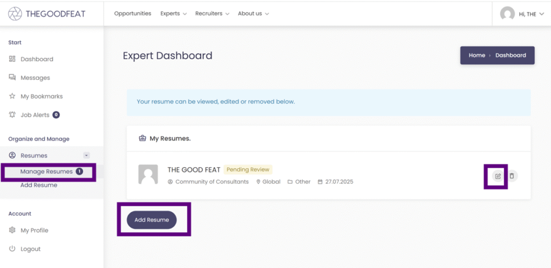This screenshot has width=551, height=268.
Task: Open Job Alerts in the sidebar
Action: (x=35, y=115)
